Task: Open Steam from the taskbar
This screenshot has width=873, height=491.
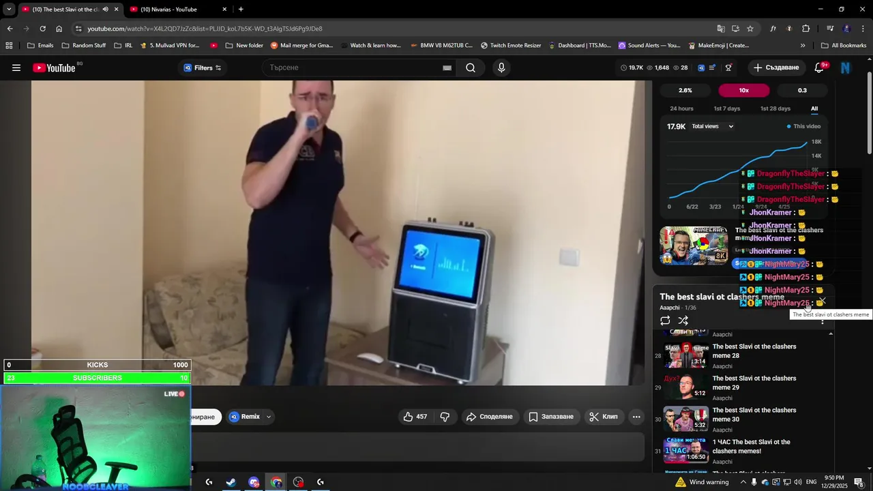Action: pos(231,482)
